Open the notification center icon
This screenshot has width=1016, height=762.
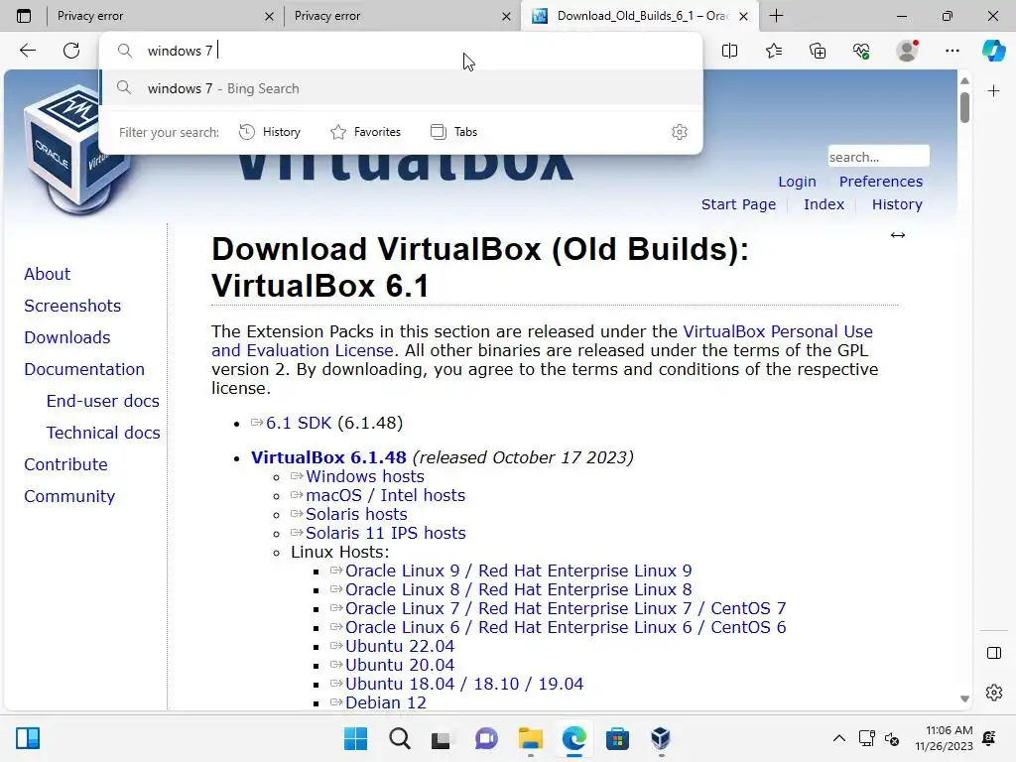989,738
